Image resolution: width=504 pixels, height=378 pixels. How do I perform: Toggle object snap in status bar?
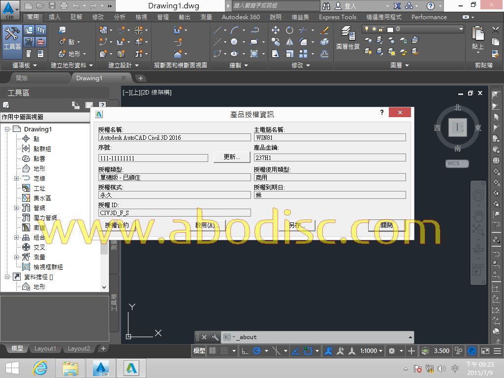tap(308, 351)
